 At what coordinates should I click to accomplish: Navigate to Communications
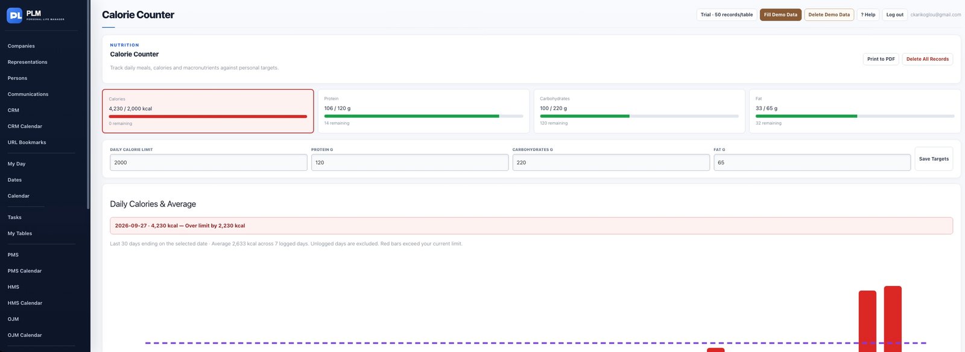pos(28,94)
